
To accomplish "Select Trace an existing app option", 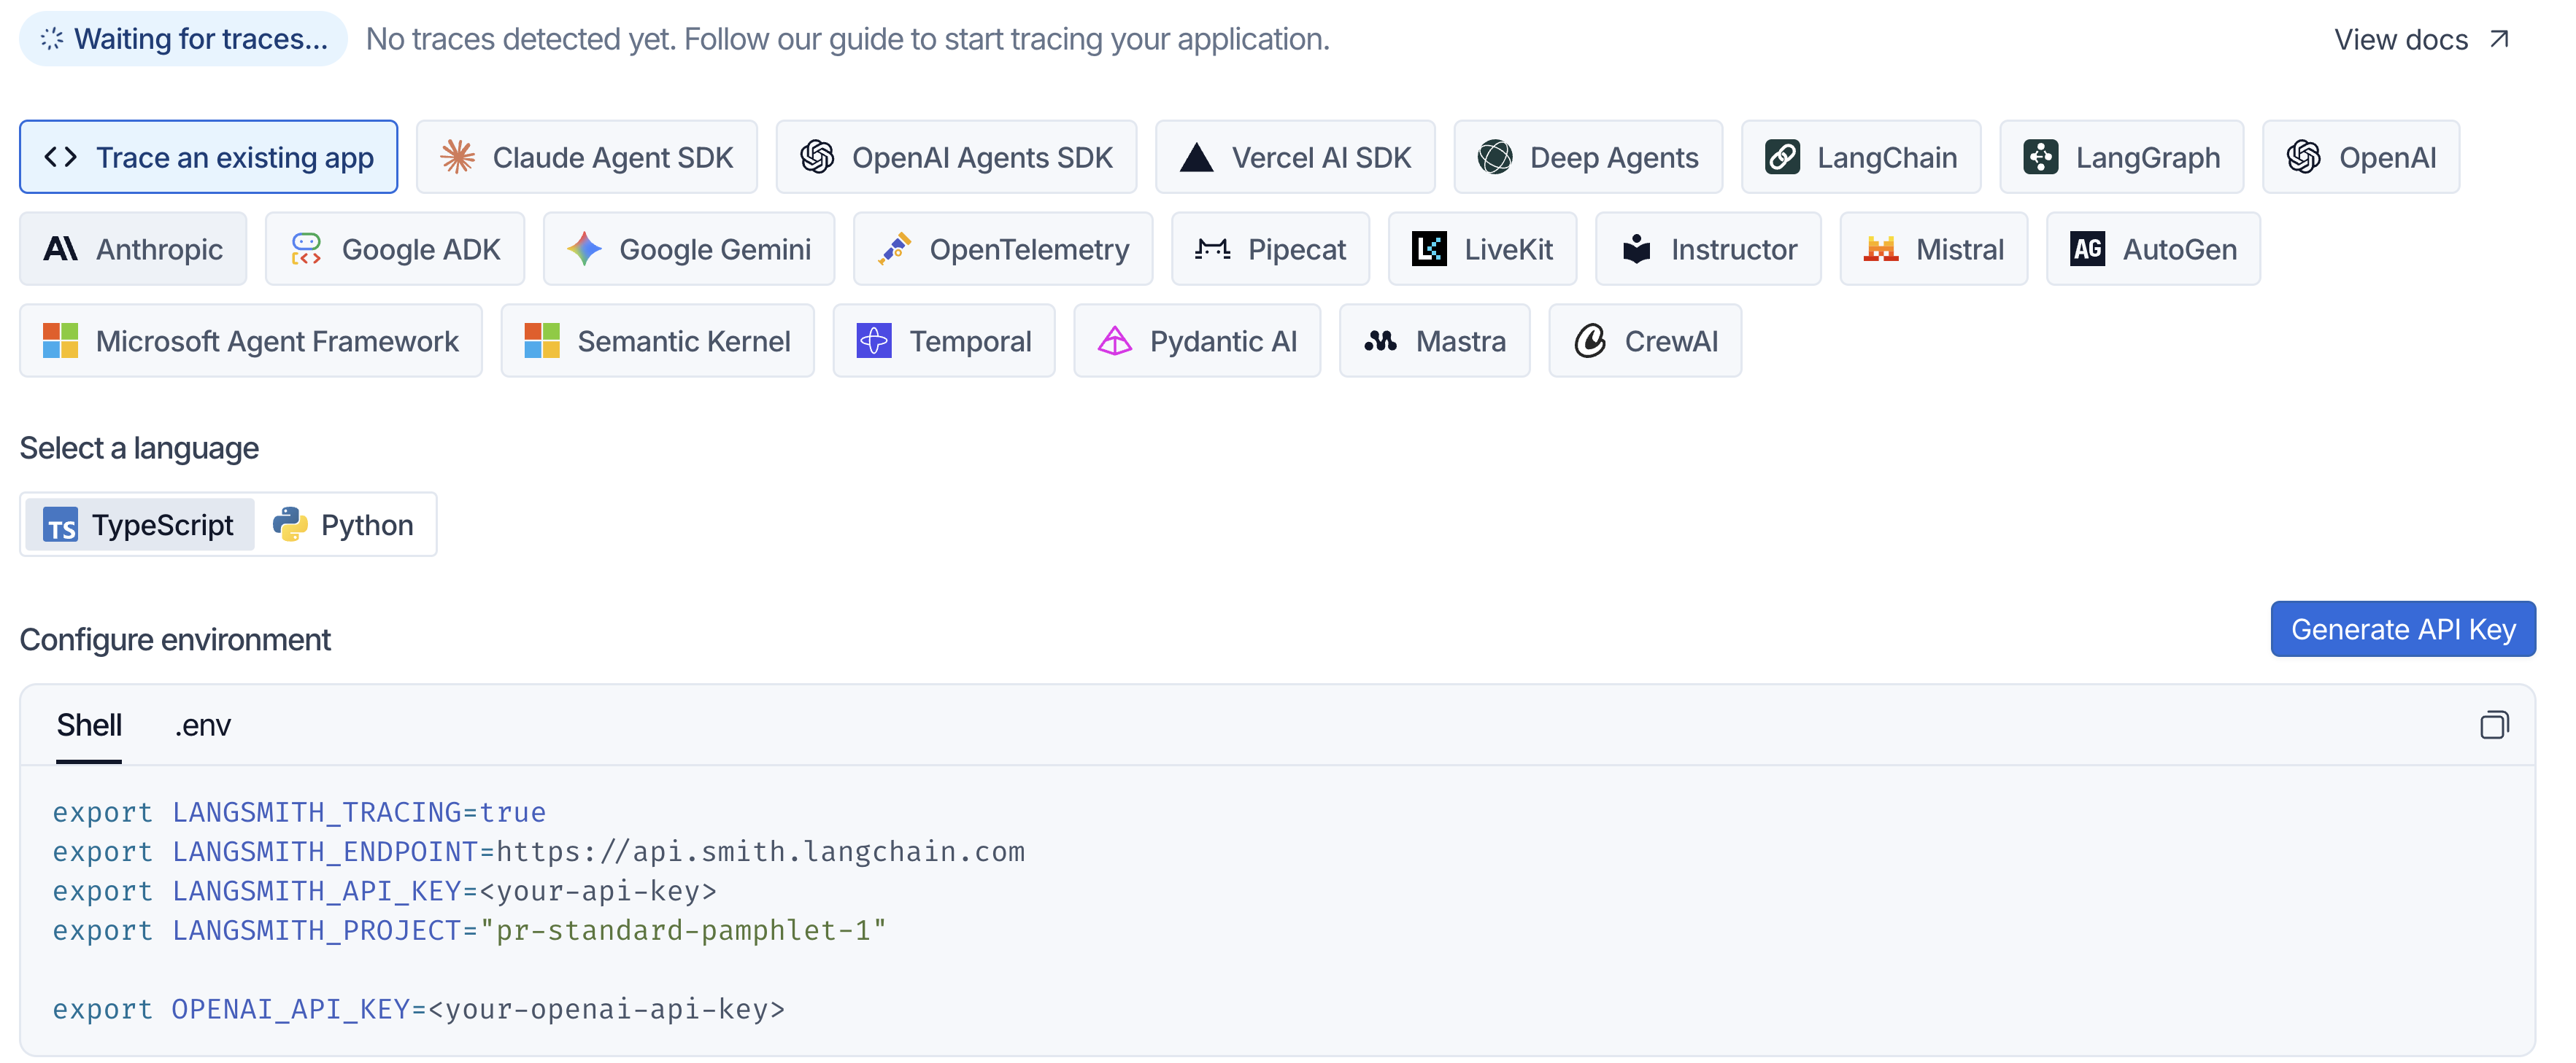I will (208, 157).
